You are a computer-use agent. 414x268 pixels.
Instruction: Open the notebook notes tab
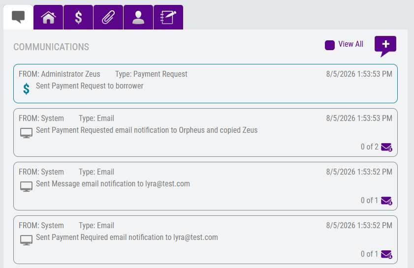click(168, 17)
